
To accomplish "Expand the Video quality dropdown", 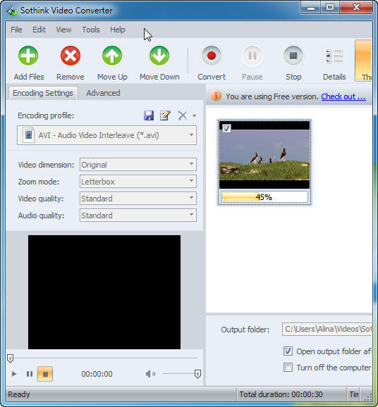I will pyautogui.click(x=138, y=199).
